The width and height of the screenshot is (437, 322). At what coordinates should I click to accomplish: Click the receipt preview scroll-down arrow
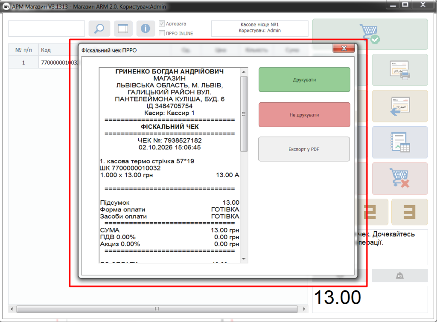pos(244,259)
